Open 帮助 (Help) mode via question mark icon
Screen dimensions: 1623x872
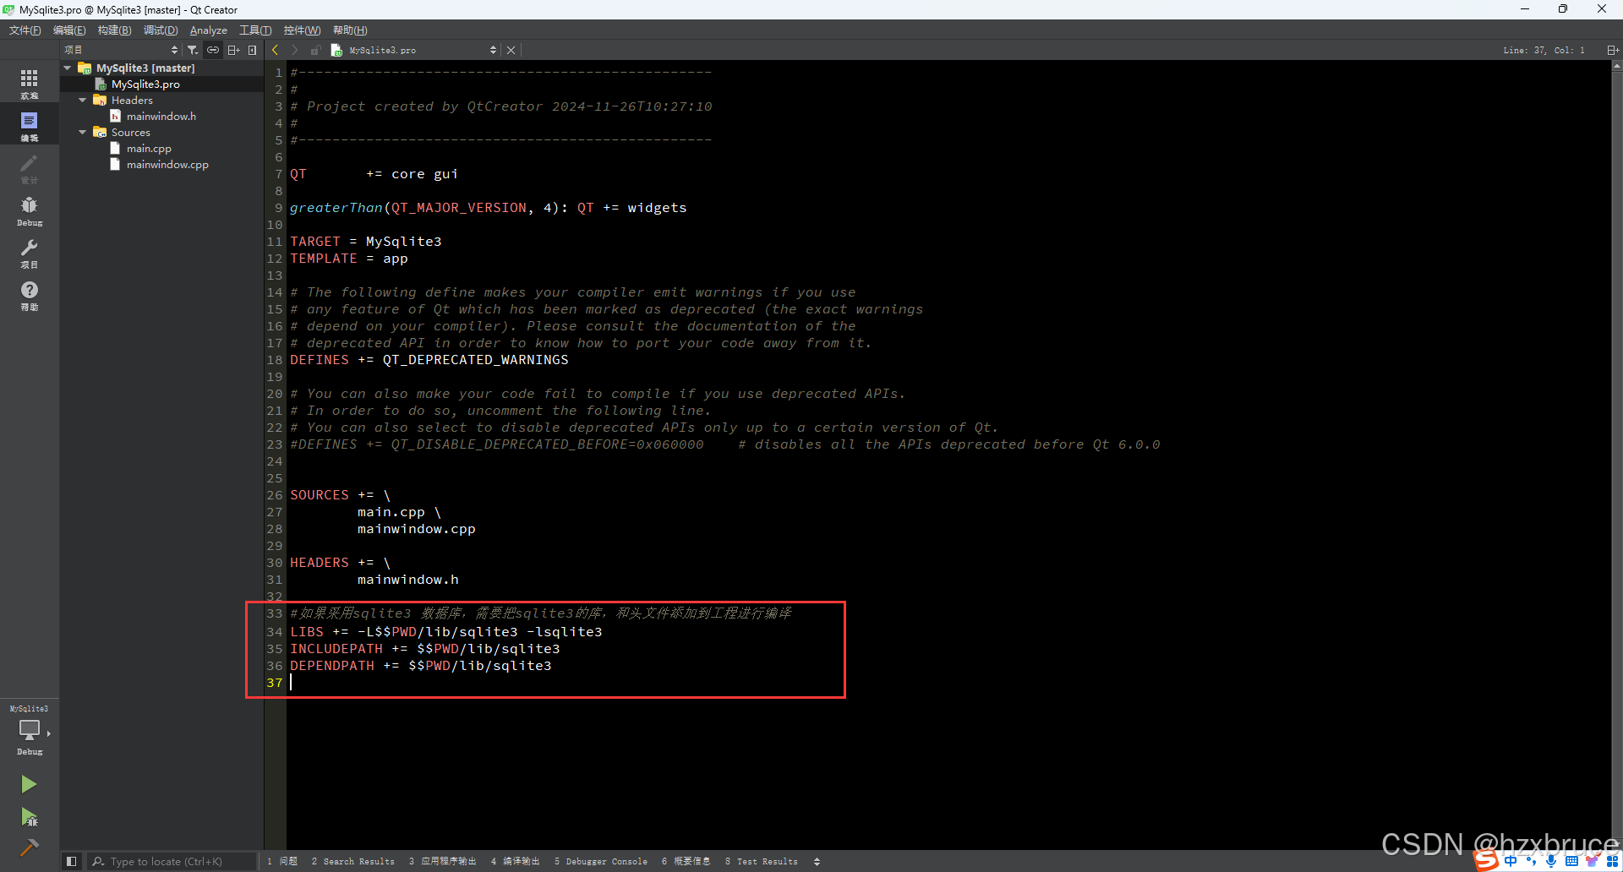pyautogui.click(x=30, y=296)
